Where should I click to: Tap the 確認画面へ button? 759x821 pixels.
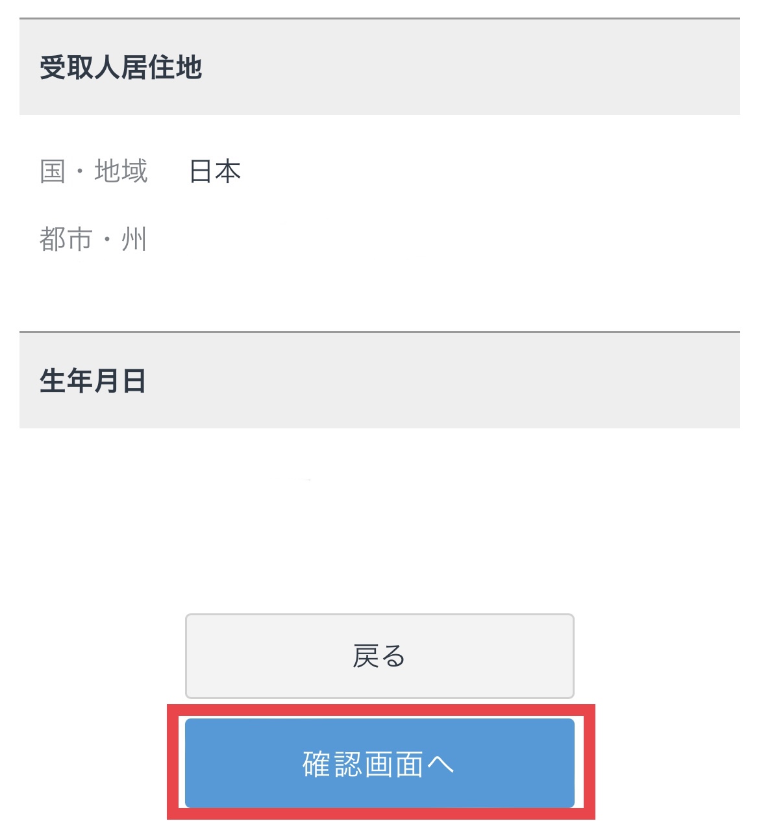(380, 763)
